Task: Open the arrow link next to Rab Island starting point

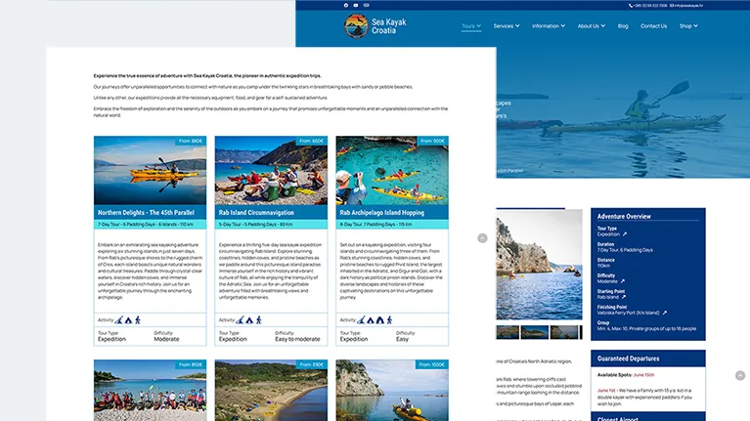Action: click(x=623, y=297)
